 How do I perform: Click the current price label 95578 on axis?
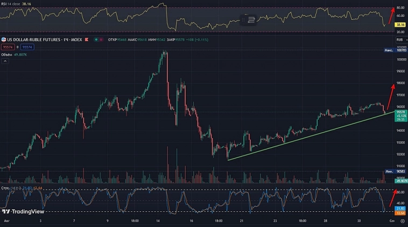coord(400,112)
